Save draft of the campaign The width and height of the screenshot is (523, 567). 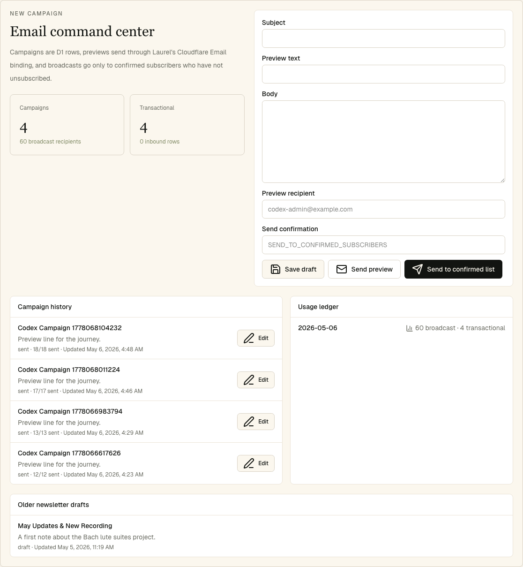coord(293,269)
